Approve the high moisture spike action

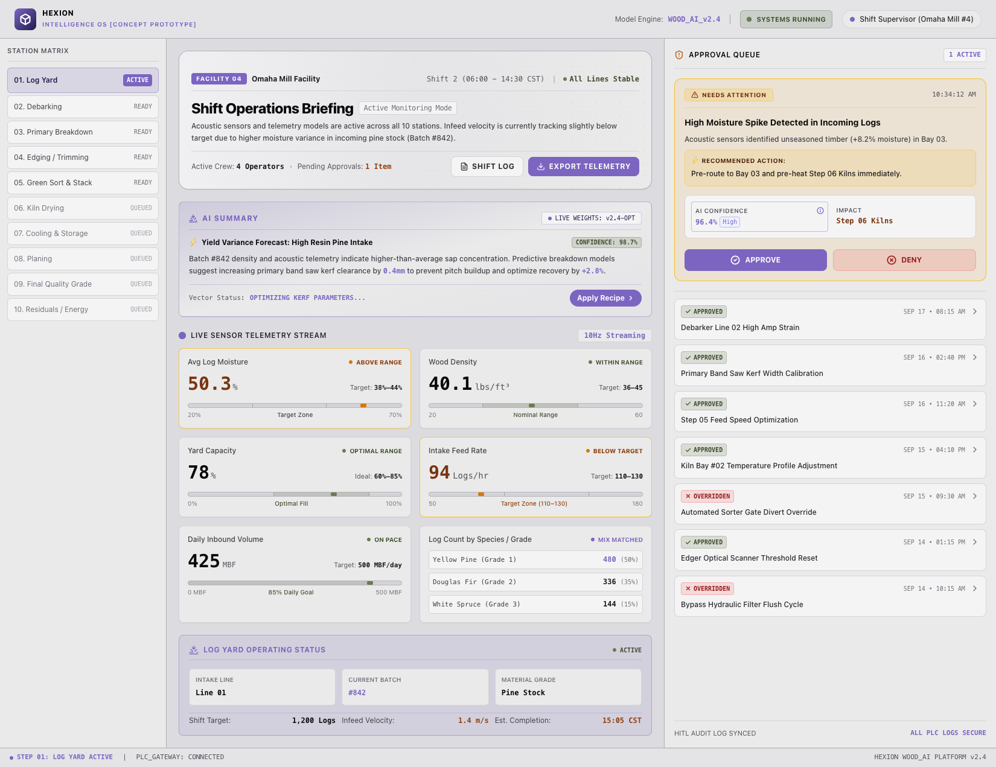(756, 260)
